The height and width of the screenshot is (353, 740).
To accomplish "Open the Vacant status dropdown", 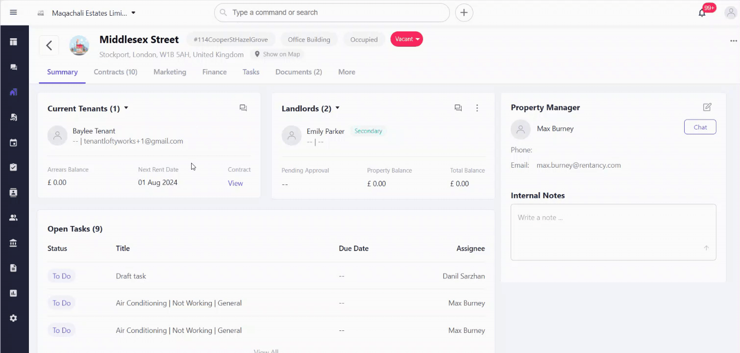I will (407, 39).
